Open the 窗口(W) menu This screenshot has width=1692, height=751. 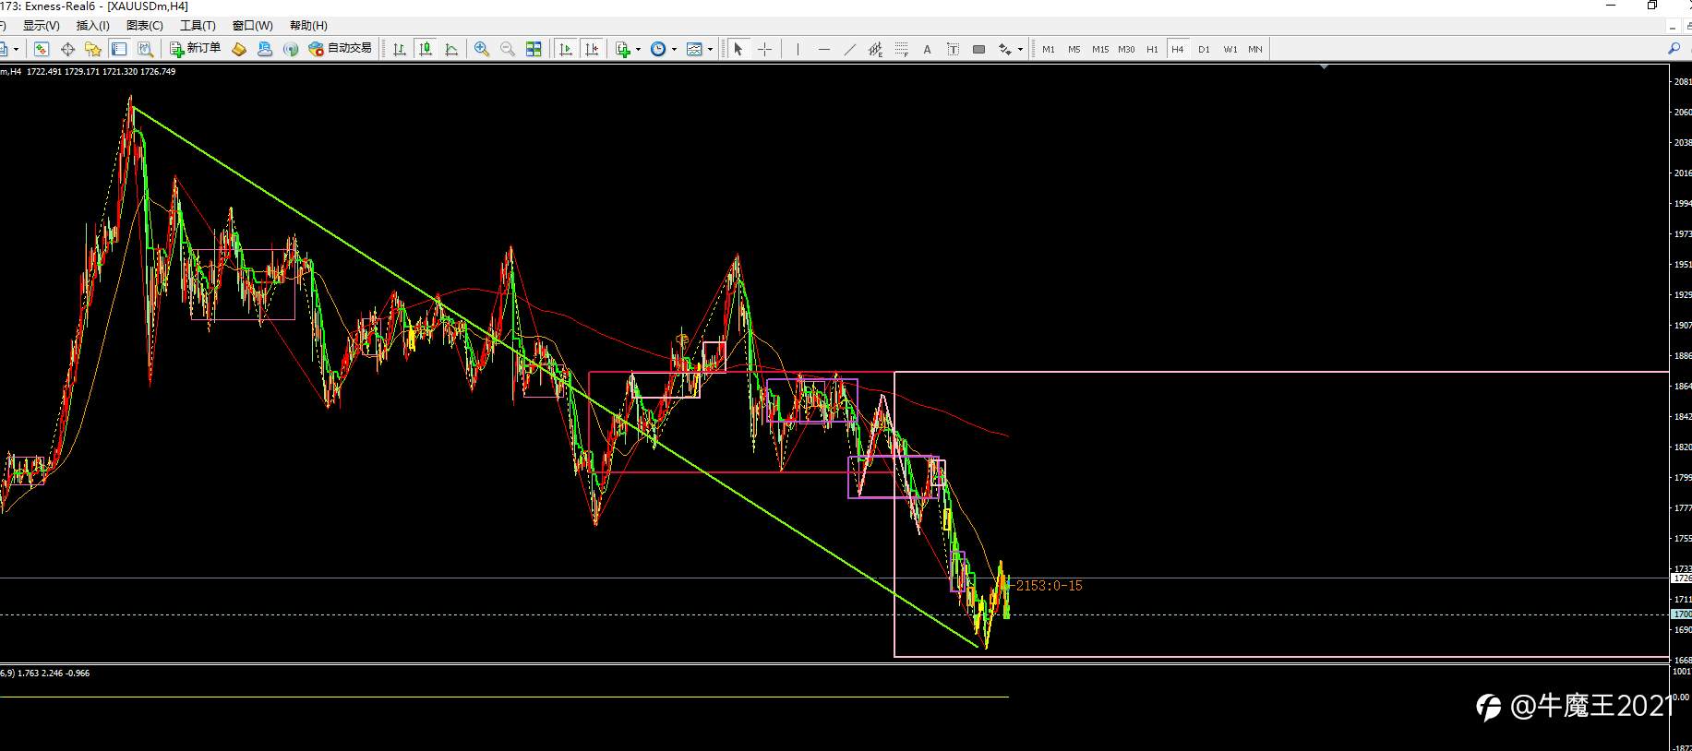(252, 26)
